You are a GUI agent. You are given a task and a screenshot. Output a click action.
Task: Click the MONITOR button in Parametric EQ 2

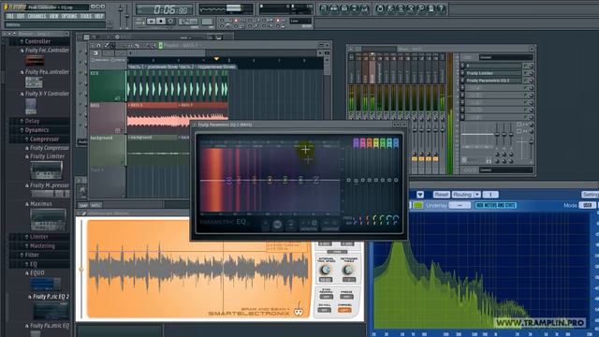[x=309, y=225]
